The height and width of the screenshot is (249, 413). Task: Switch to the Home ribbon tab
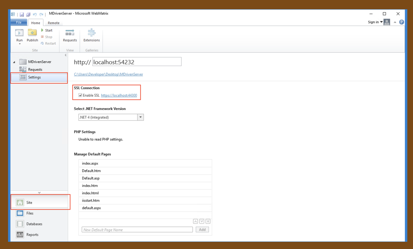tap(35, 23)
